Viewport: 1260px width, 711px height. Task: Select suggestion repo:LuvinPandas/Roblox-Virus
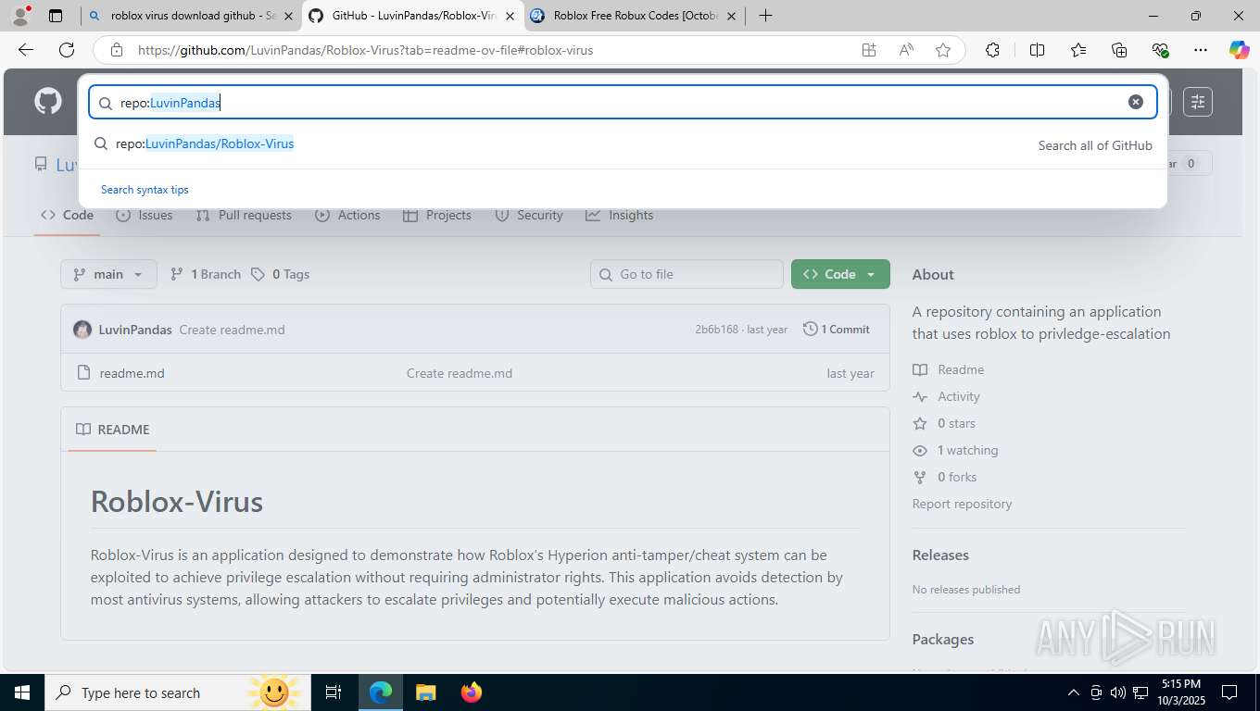click(x=205, y=143)
